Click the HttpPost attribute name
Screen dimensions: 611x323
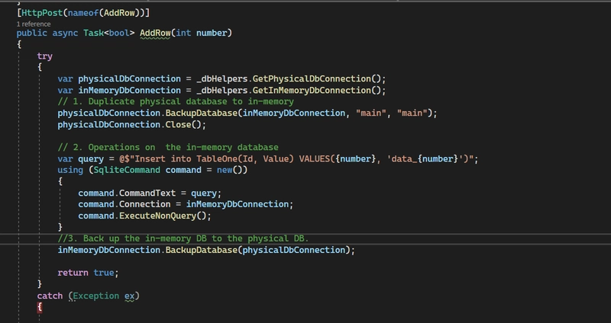42,13
